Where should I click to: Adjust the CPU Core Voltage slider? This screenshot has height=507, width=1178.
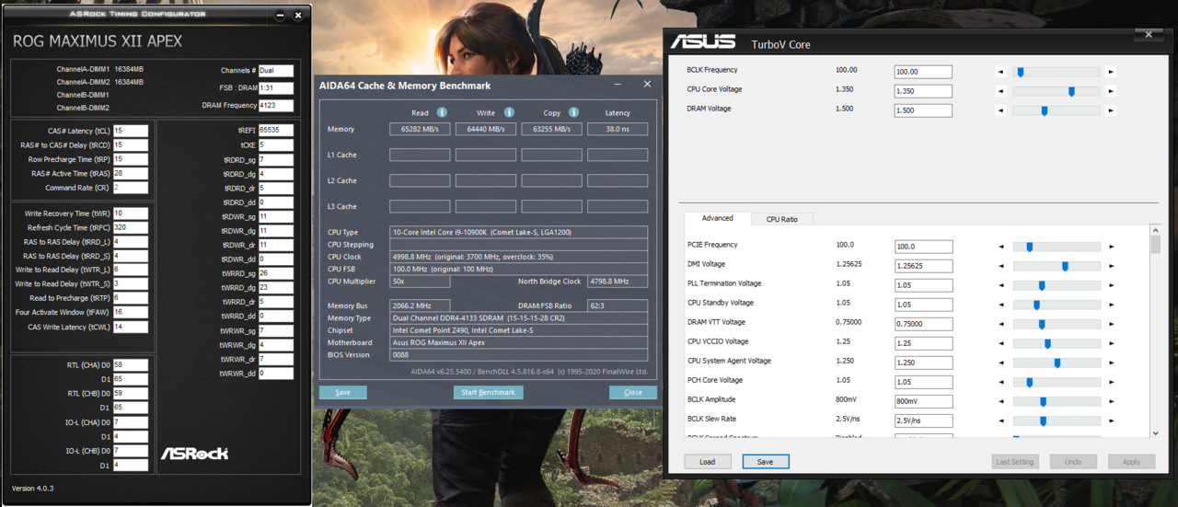(x=1057, y=91)
